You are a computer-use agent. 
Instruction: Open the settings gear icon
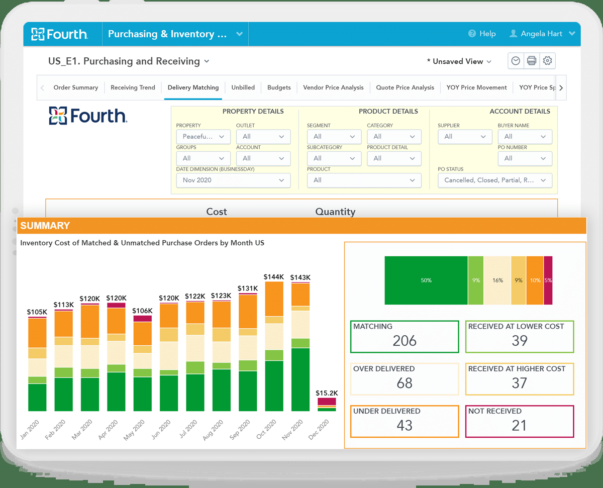point(548,61)
